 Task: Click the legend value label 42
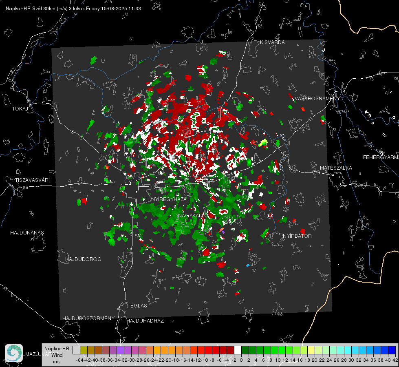(395, 360)
